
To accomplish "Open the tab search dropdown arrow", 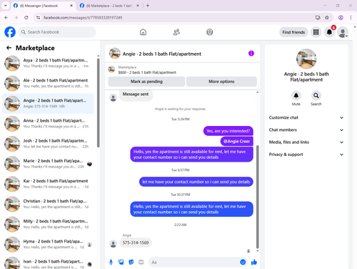I will coord(6,6).
